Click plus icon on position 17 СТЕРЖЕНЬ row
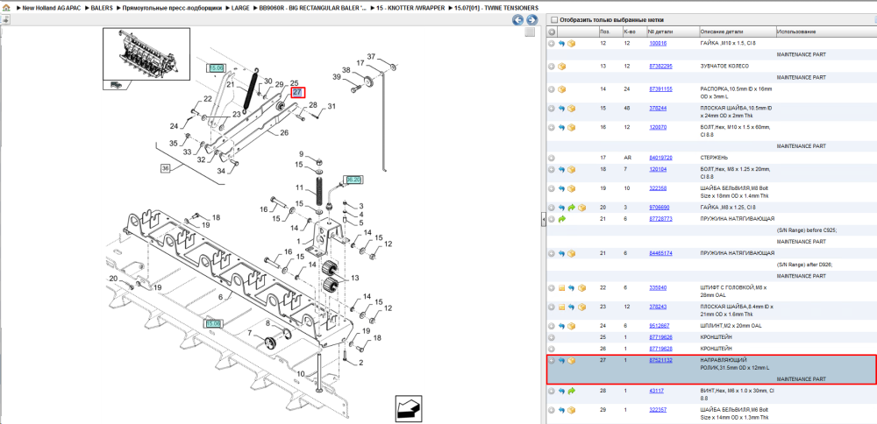 [552, 158]
